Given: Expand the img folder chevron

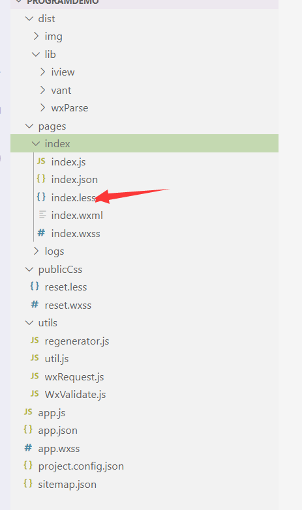Looking at the screenshot, I should pos(36,36).
